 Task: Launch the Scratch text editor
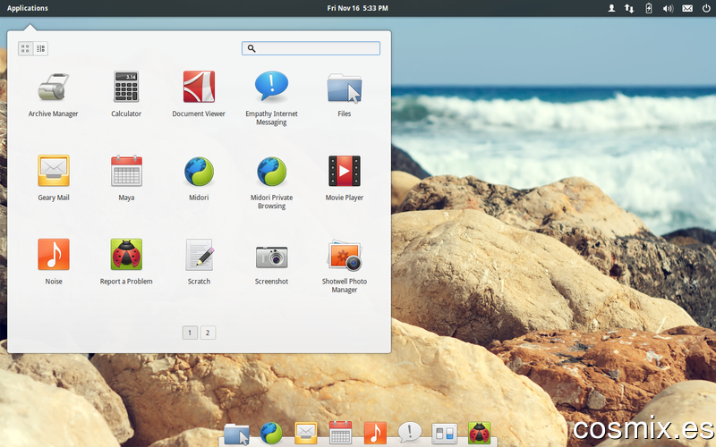(x=199, y=262)
